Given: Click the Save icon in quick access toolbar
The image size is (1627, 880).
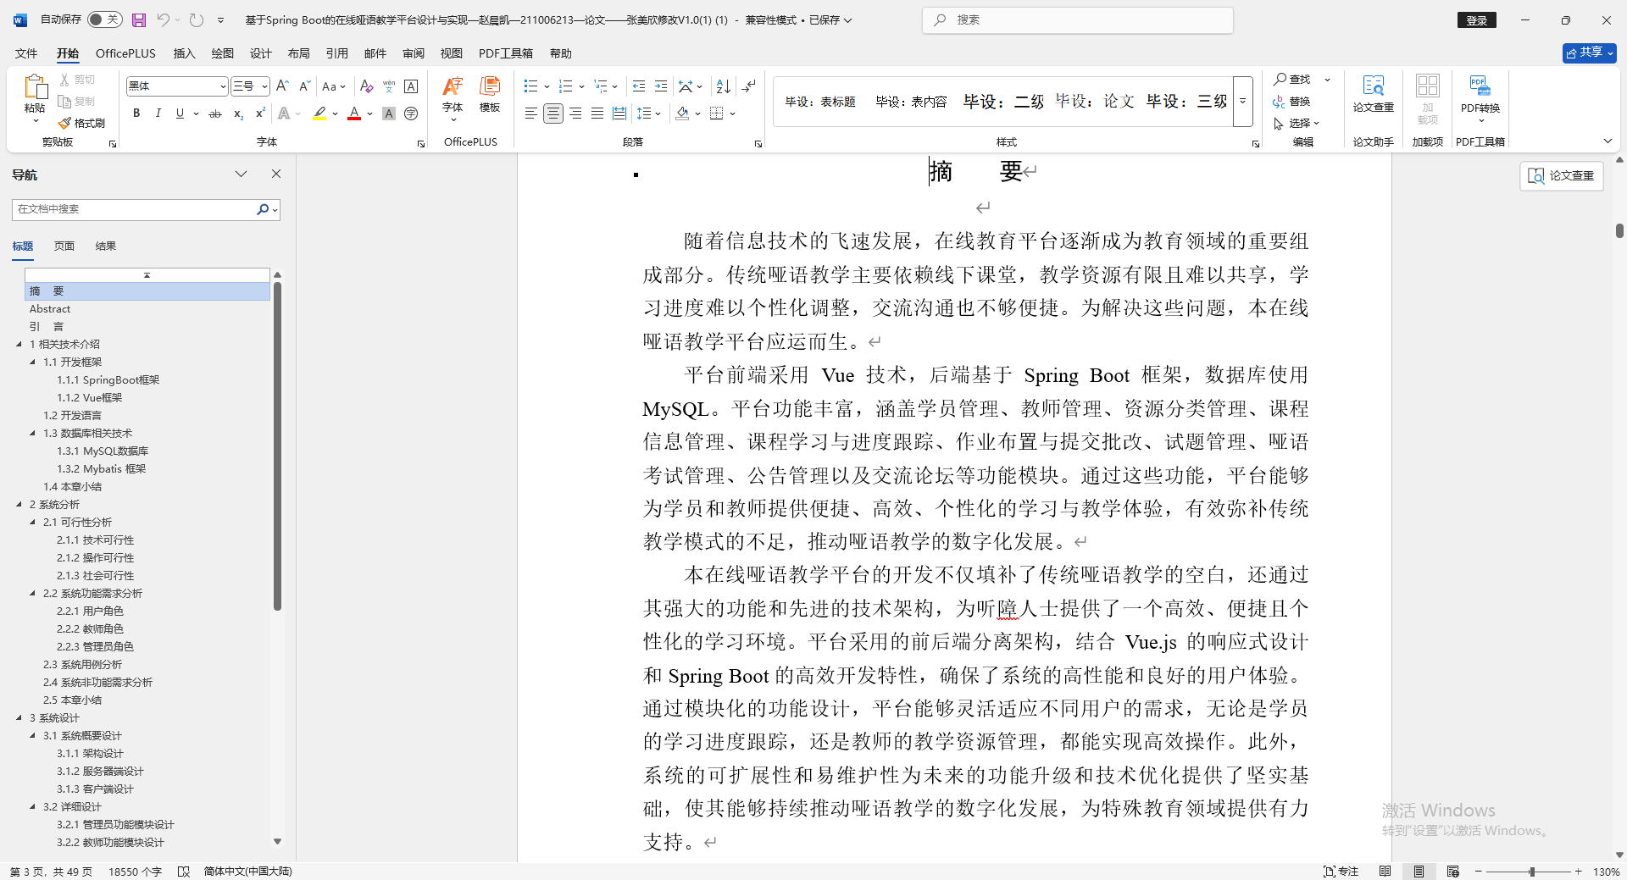Looking at the screenshot, I should click(x=138, y=19).
